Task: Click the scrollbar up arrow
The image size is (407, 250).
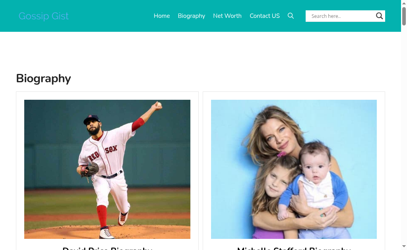Action: tap(404, 3)
